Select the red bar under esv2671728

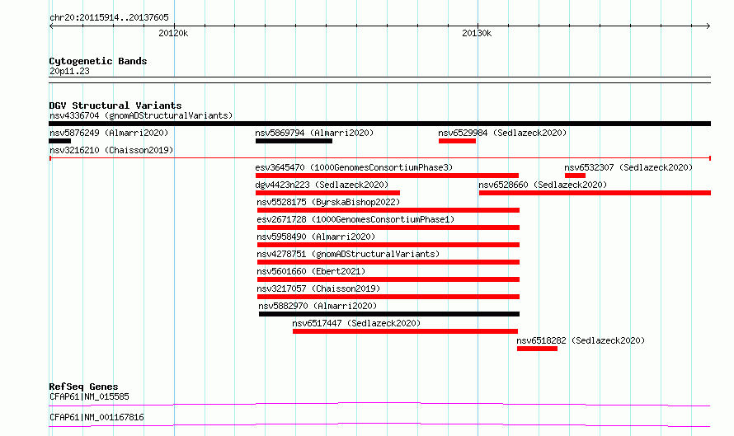click(388, 227)
